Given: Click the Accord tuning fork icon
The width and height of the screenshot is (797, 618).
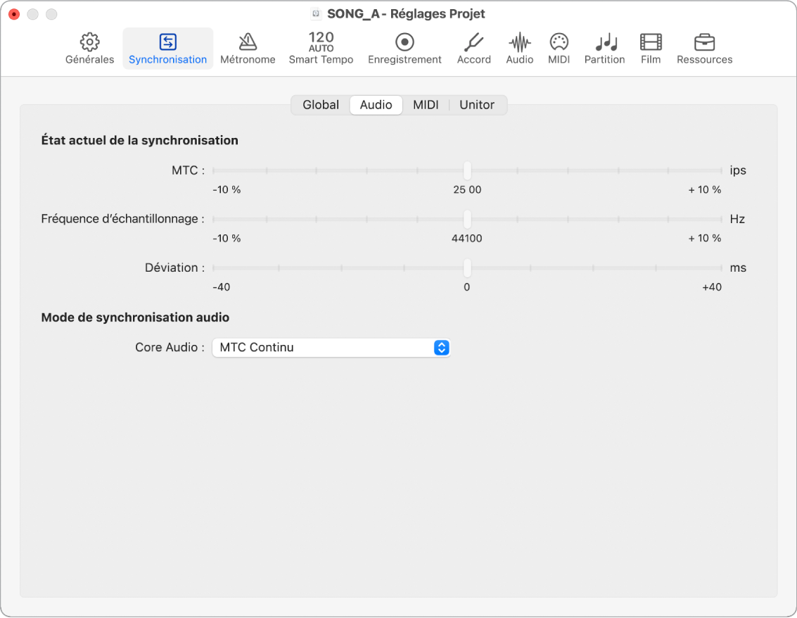Looking at the screenshot, I should coord(473,43).
